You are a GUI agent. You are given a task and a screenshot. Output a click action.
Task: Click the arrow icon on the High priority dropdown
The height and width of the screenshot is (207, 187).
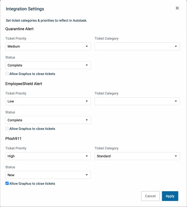(x=87, y=156)
